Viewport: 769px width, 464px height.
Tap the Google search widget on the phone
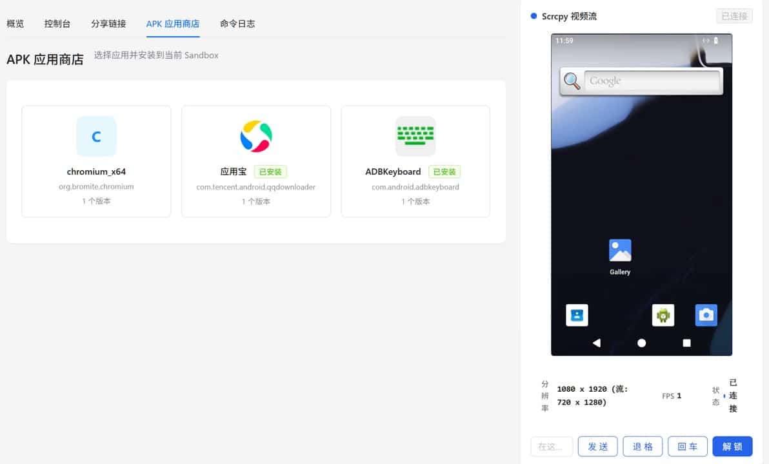[x=641, y=80]
